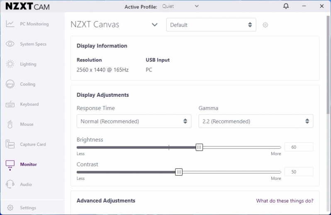Click the System Specs eye icon
Viewport: 331px width, 215px height.
pyautogui.click(x=10, y=44)
